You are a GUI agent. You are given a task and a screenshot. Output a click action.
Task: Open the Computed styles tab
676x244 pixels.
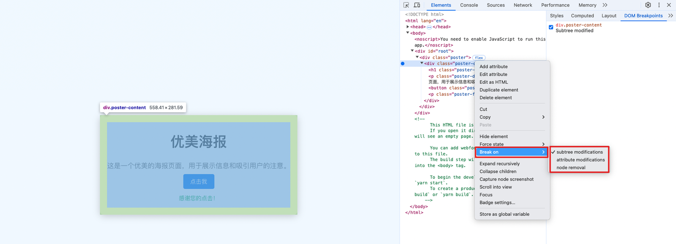[582, 15]
